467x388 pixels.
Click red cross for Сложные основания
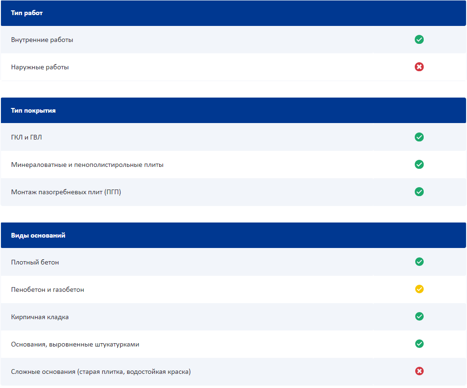tap(419, 371)
